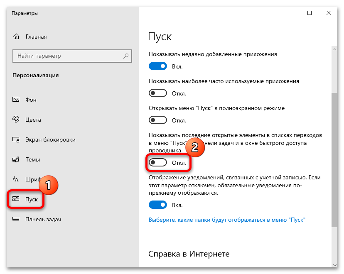Select the Панель задач taskbar icon
This screenshot has height=274, width=344.
pyautogui.click(x=16, y=219)
